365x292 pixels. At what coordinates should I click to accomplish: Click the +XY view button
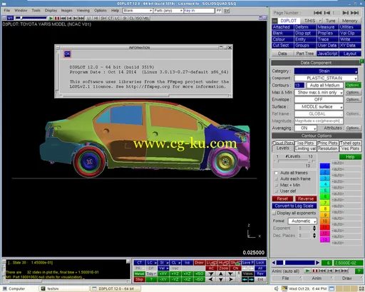[x=163, y=273]
